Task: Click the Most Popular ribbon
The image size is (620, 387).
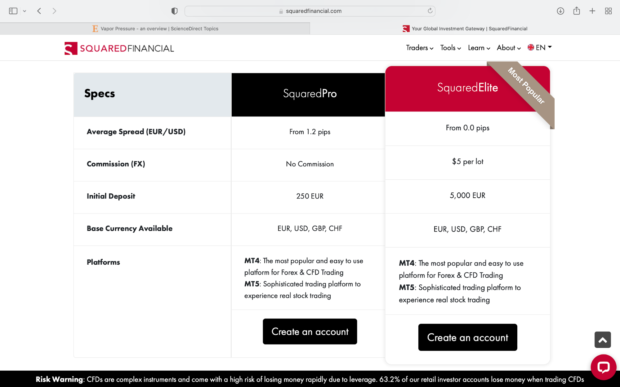Action: (x=526, y=86)
